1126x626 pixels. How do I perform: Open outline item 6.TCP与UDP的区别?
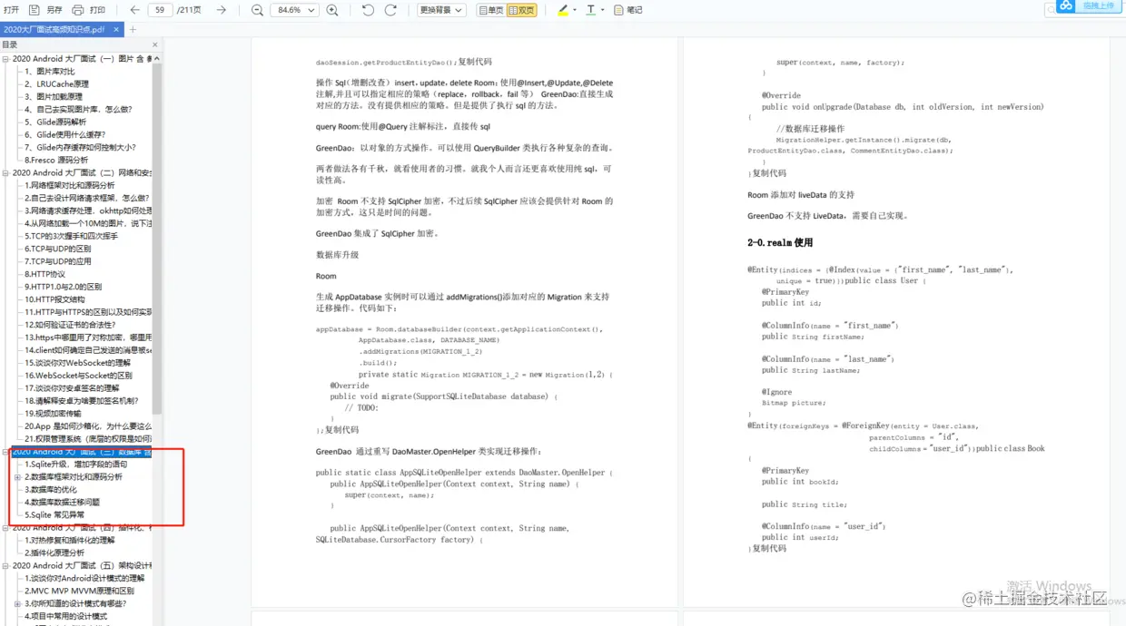(57, 249)
